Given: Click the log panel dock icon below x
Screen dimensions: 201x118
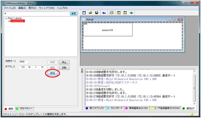Looking at the screenshot, I should (x=82, y=72).
